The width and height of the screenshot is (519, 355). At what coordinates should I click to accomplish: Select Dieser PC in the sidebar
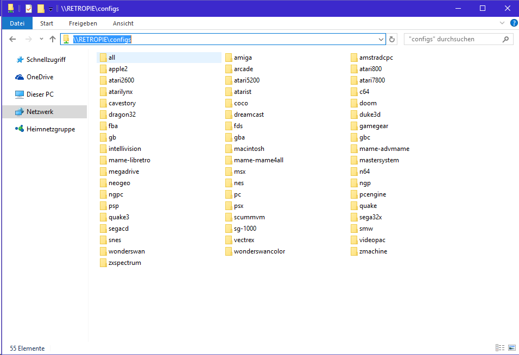pyautogui.click(x=40, y=94)
